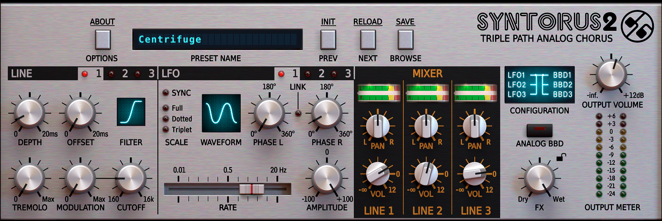Select LFO tab 3

coord(341,73)
